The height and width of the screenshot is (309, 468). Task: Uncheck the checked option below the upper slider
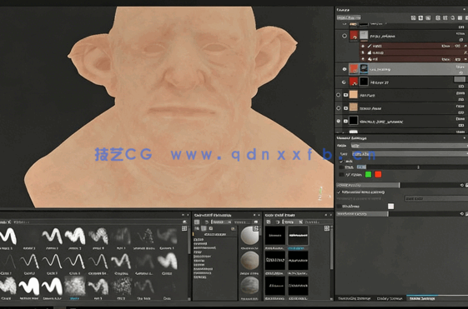[339, 192]
